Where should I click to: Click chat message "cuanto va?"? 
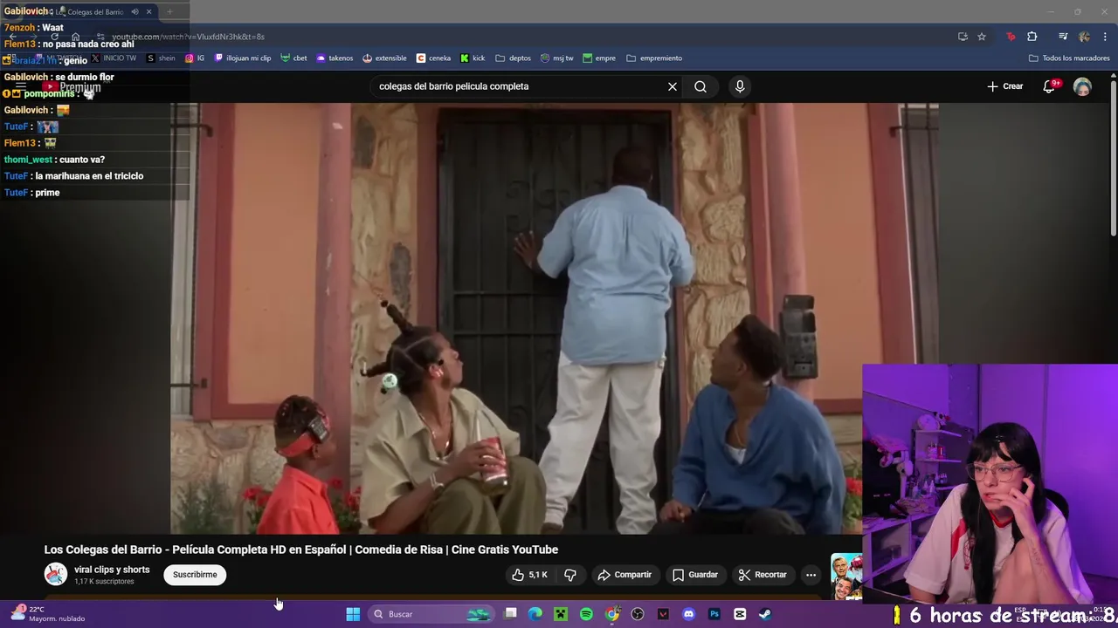tap(82, 160)
